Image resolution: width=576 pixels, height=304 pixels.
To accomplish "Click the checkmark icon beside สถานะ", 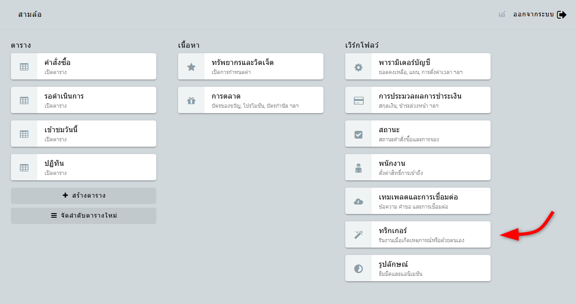I will tap(358, 134).
